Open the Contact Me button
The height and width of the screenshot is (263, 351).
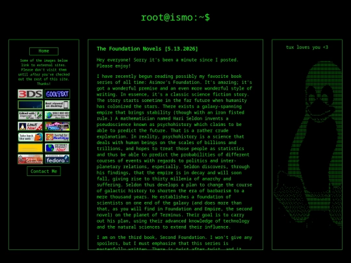point(44,171)
